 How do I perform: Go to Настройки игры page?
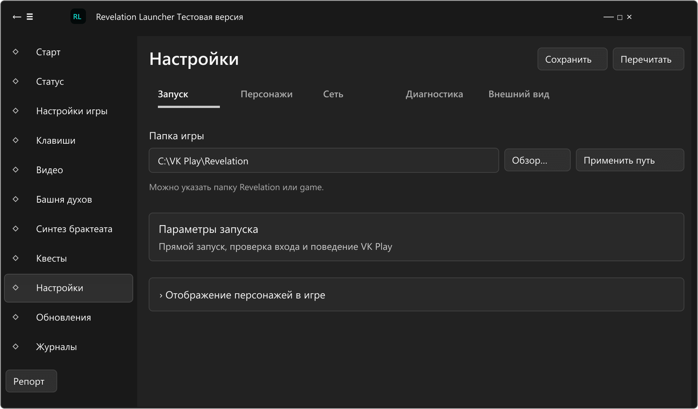69,111
